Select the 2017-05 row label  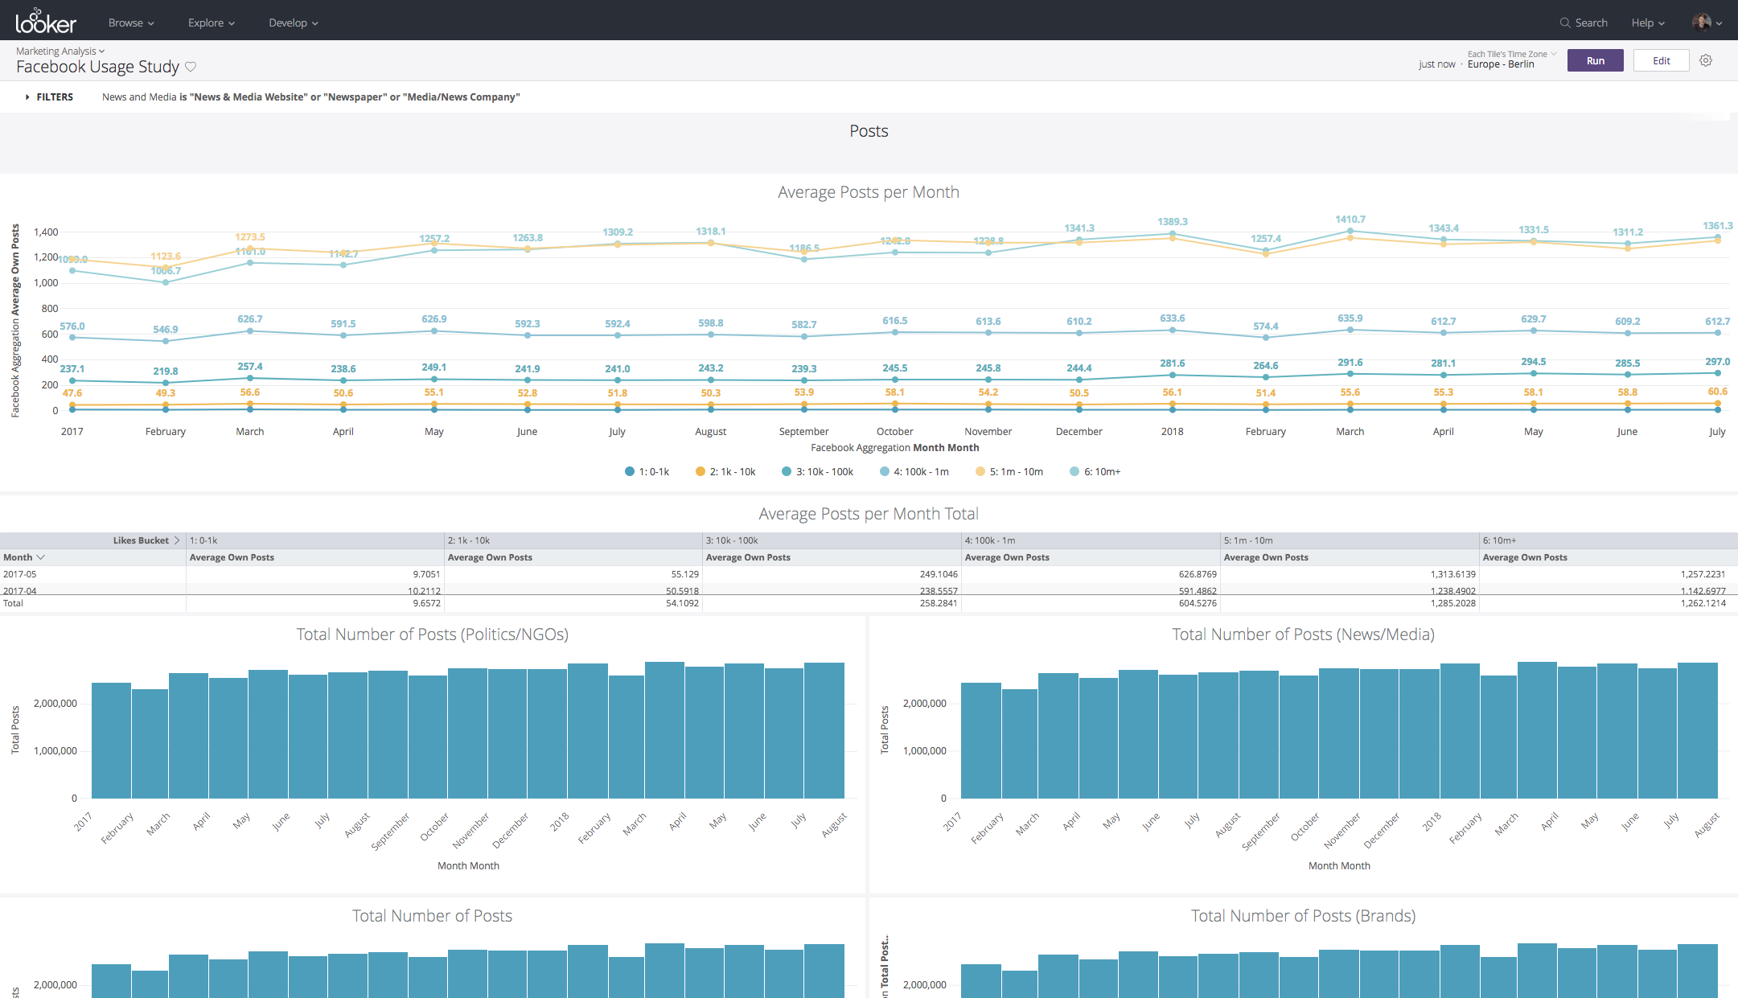tap(20, 574)
